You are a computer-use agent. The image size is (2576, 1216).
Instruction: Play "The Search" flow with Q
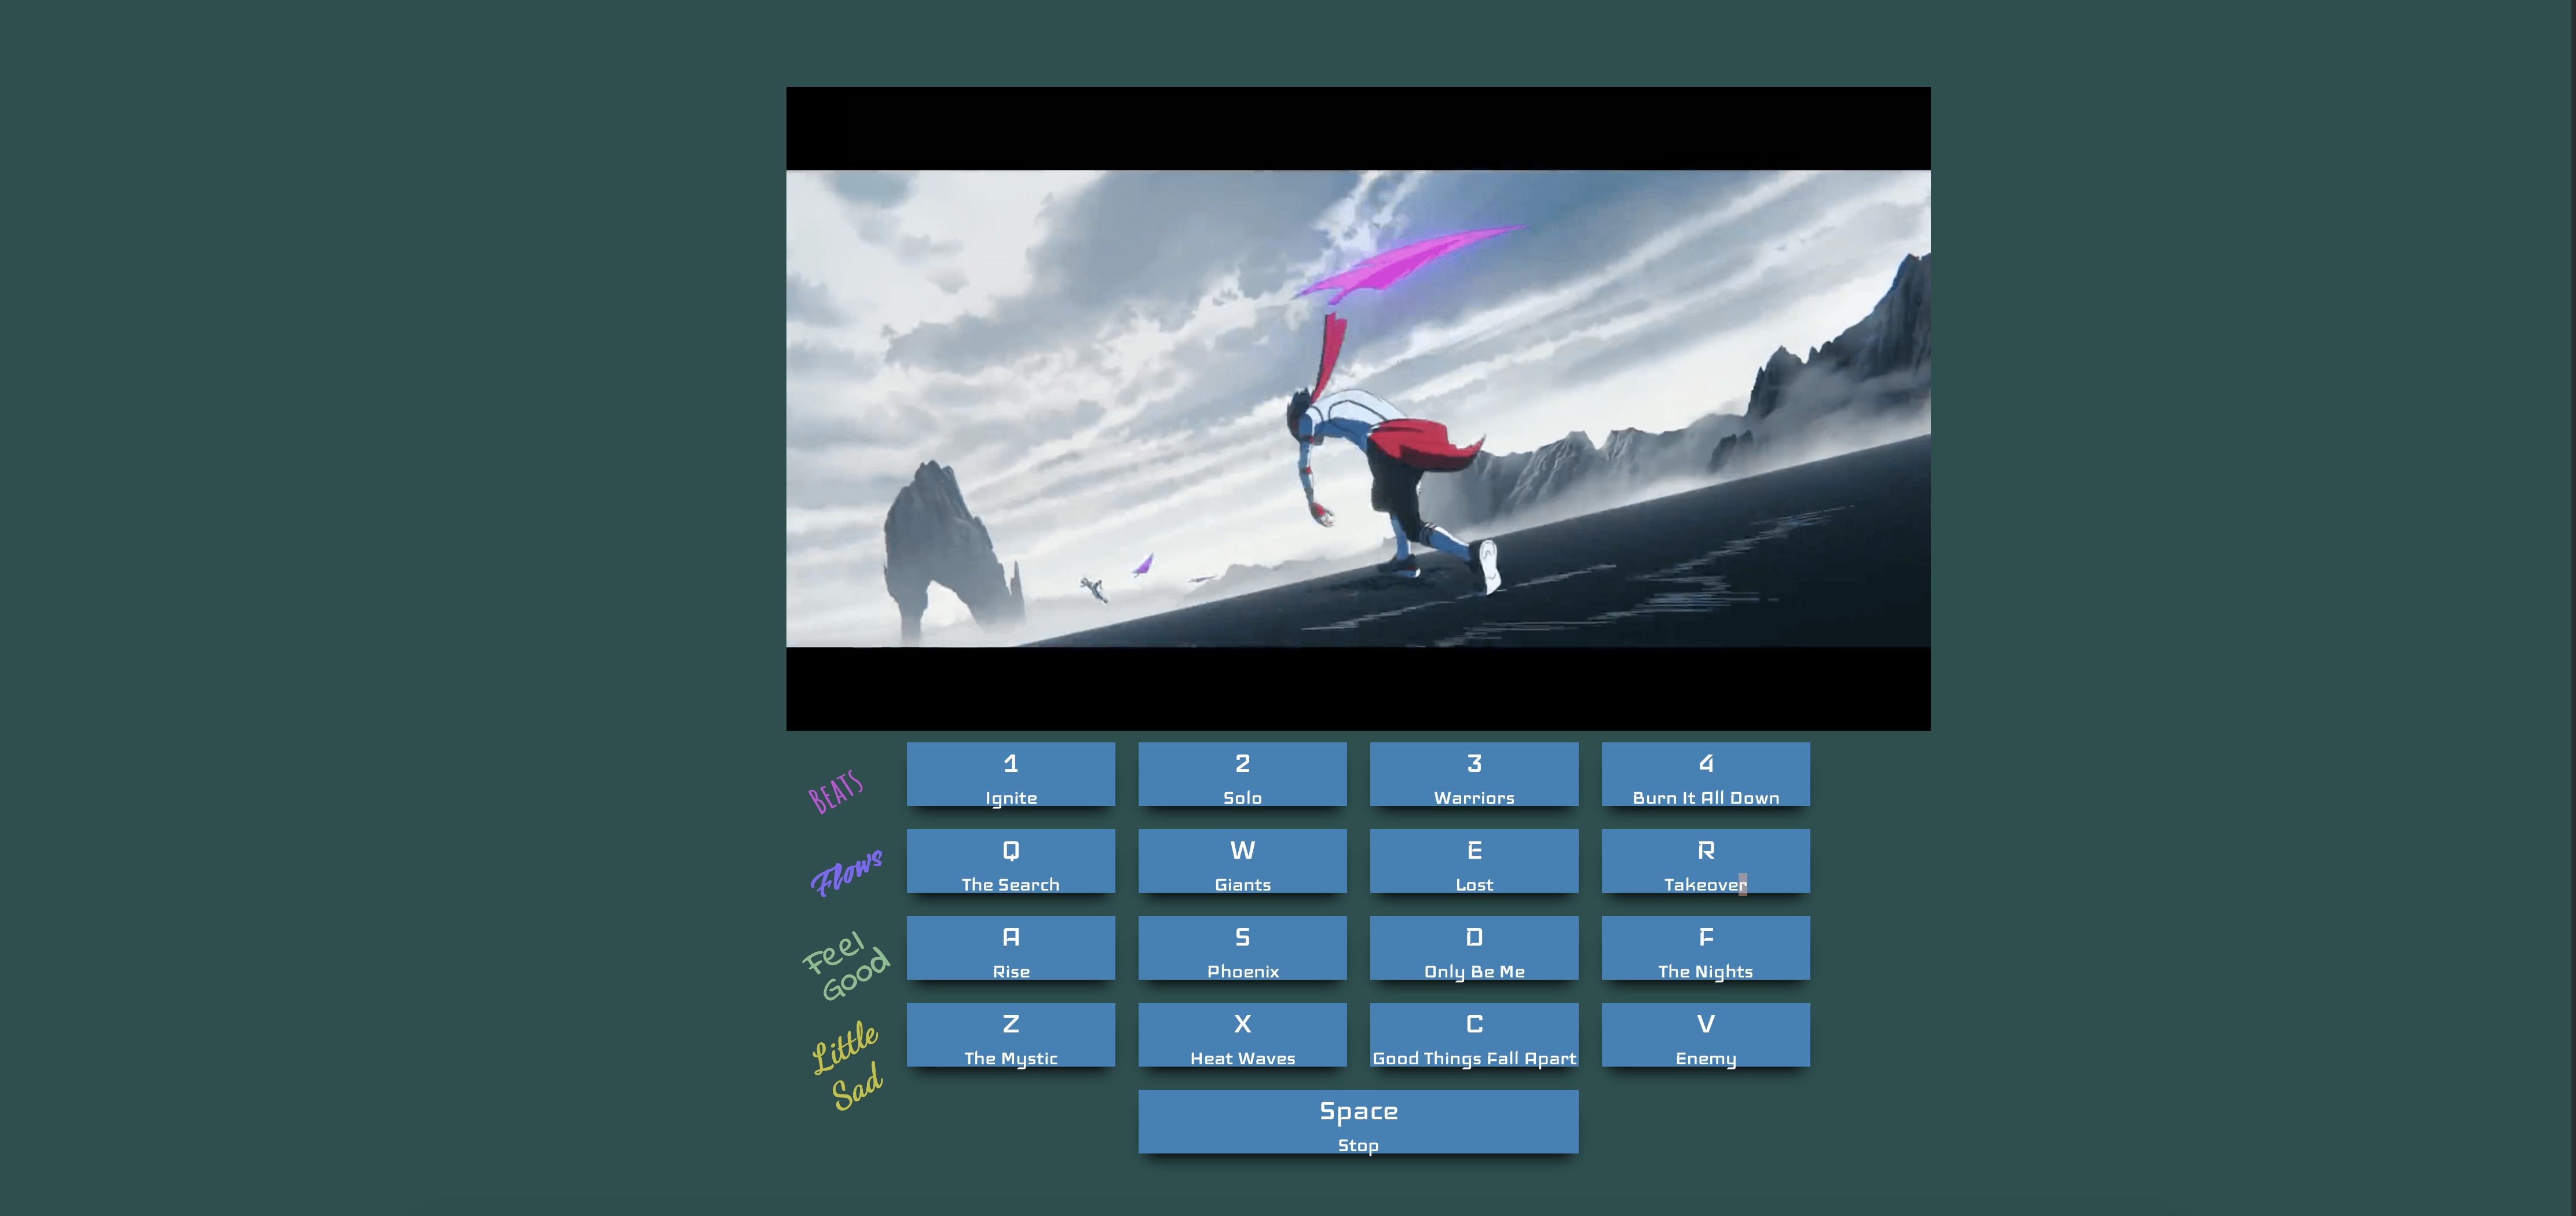(x=1011, y=861)
